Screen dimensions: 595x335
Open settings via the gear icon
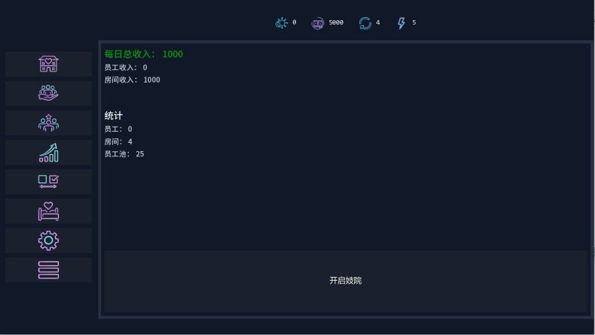(48, 240)
